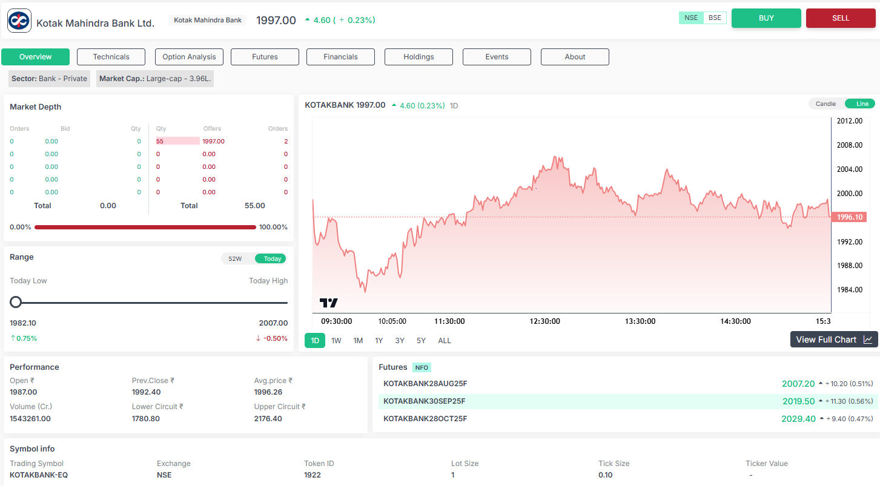Image resolution: width=880 pixels, height=486 pixels.
Task: Open the Technicals tab
Action: click(x=111, y=57)
